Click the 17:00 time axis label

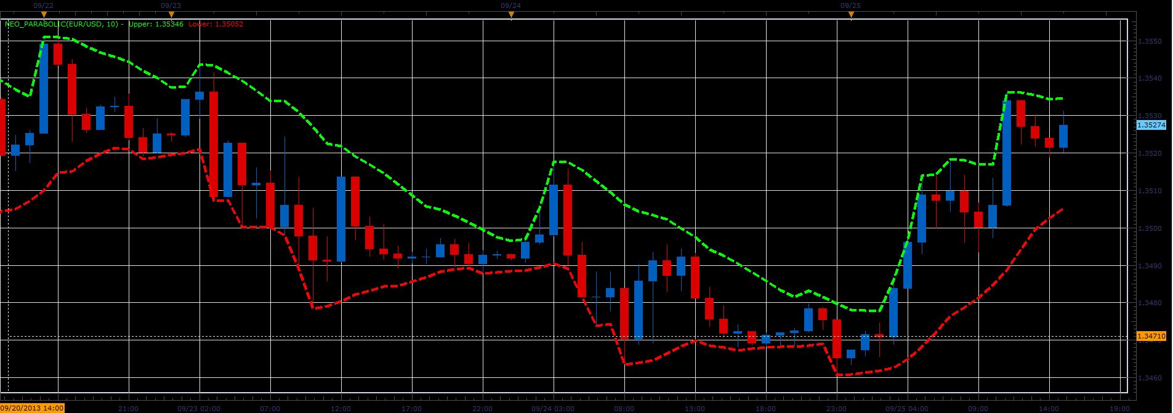click(x=411, y=409)
